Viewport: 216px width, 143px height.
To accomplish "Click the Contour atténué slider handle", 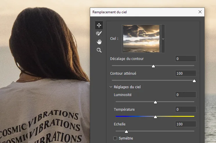I will 194,81.
